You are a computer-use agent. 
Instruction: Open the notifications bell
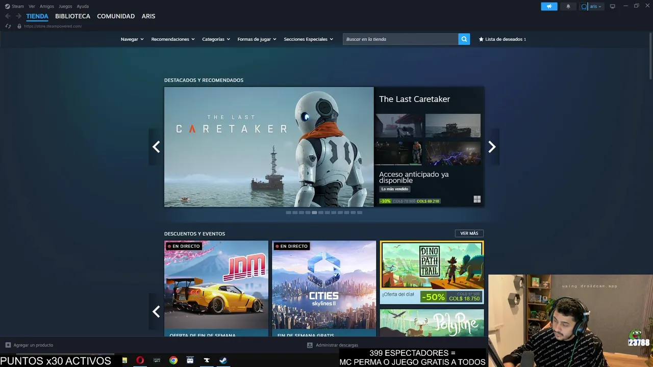click(x=568, y=7)
